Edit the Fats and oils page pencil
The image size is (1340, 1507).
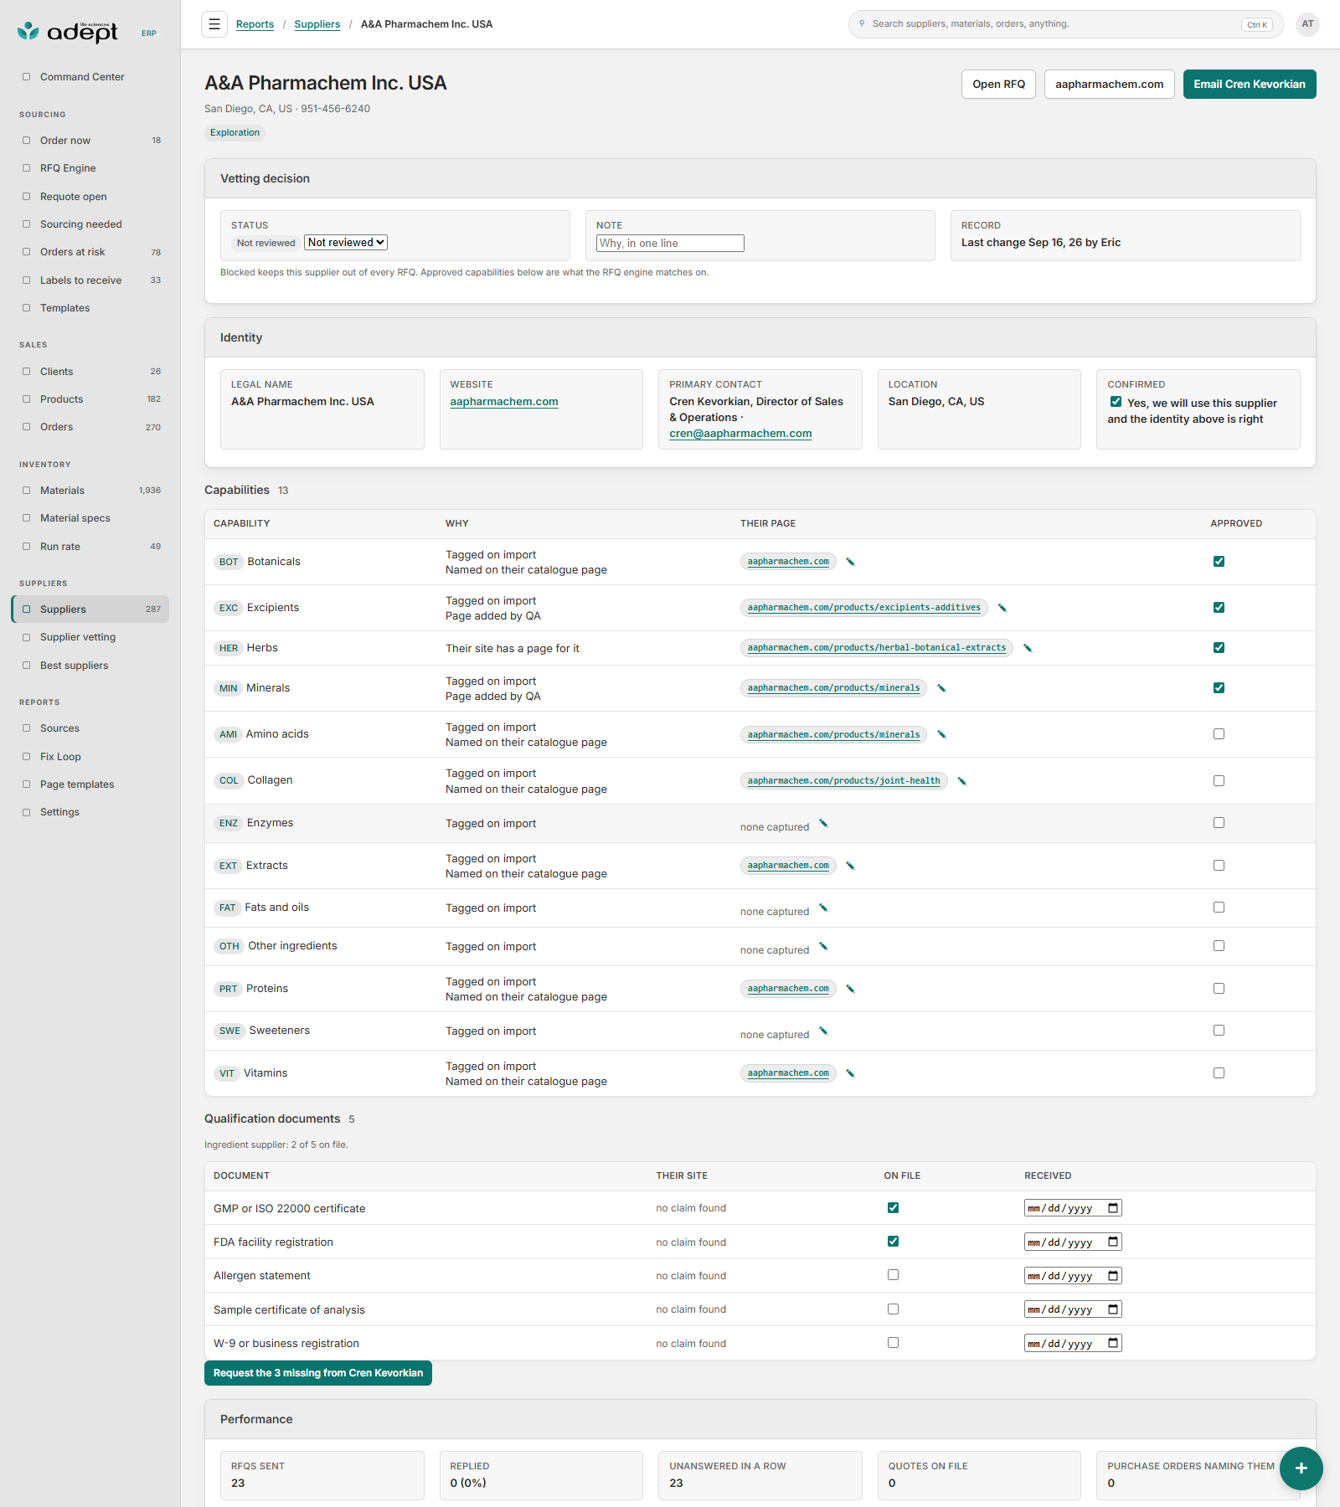[823, 908]
